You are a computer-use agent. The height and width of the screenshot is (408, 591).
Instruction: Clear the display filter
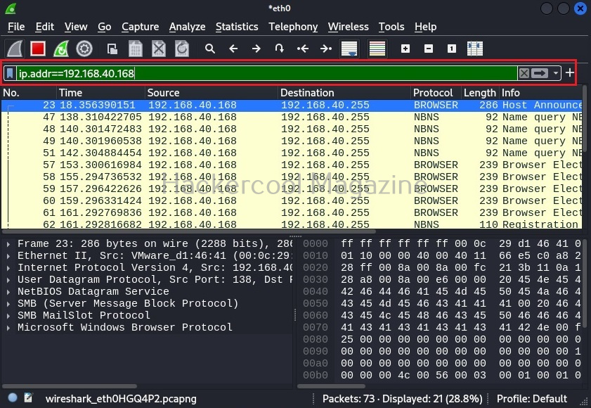(x=524, y=73)
